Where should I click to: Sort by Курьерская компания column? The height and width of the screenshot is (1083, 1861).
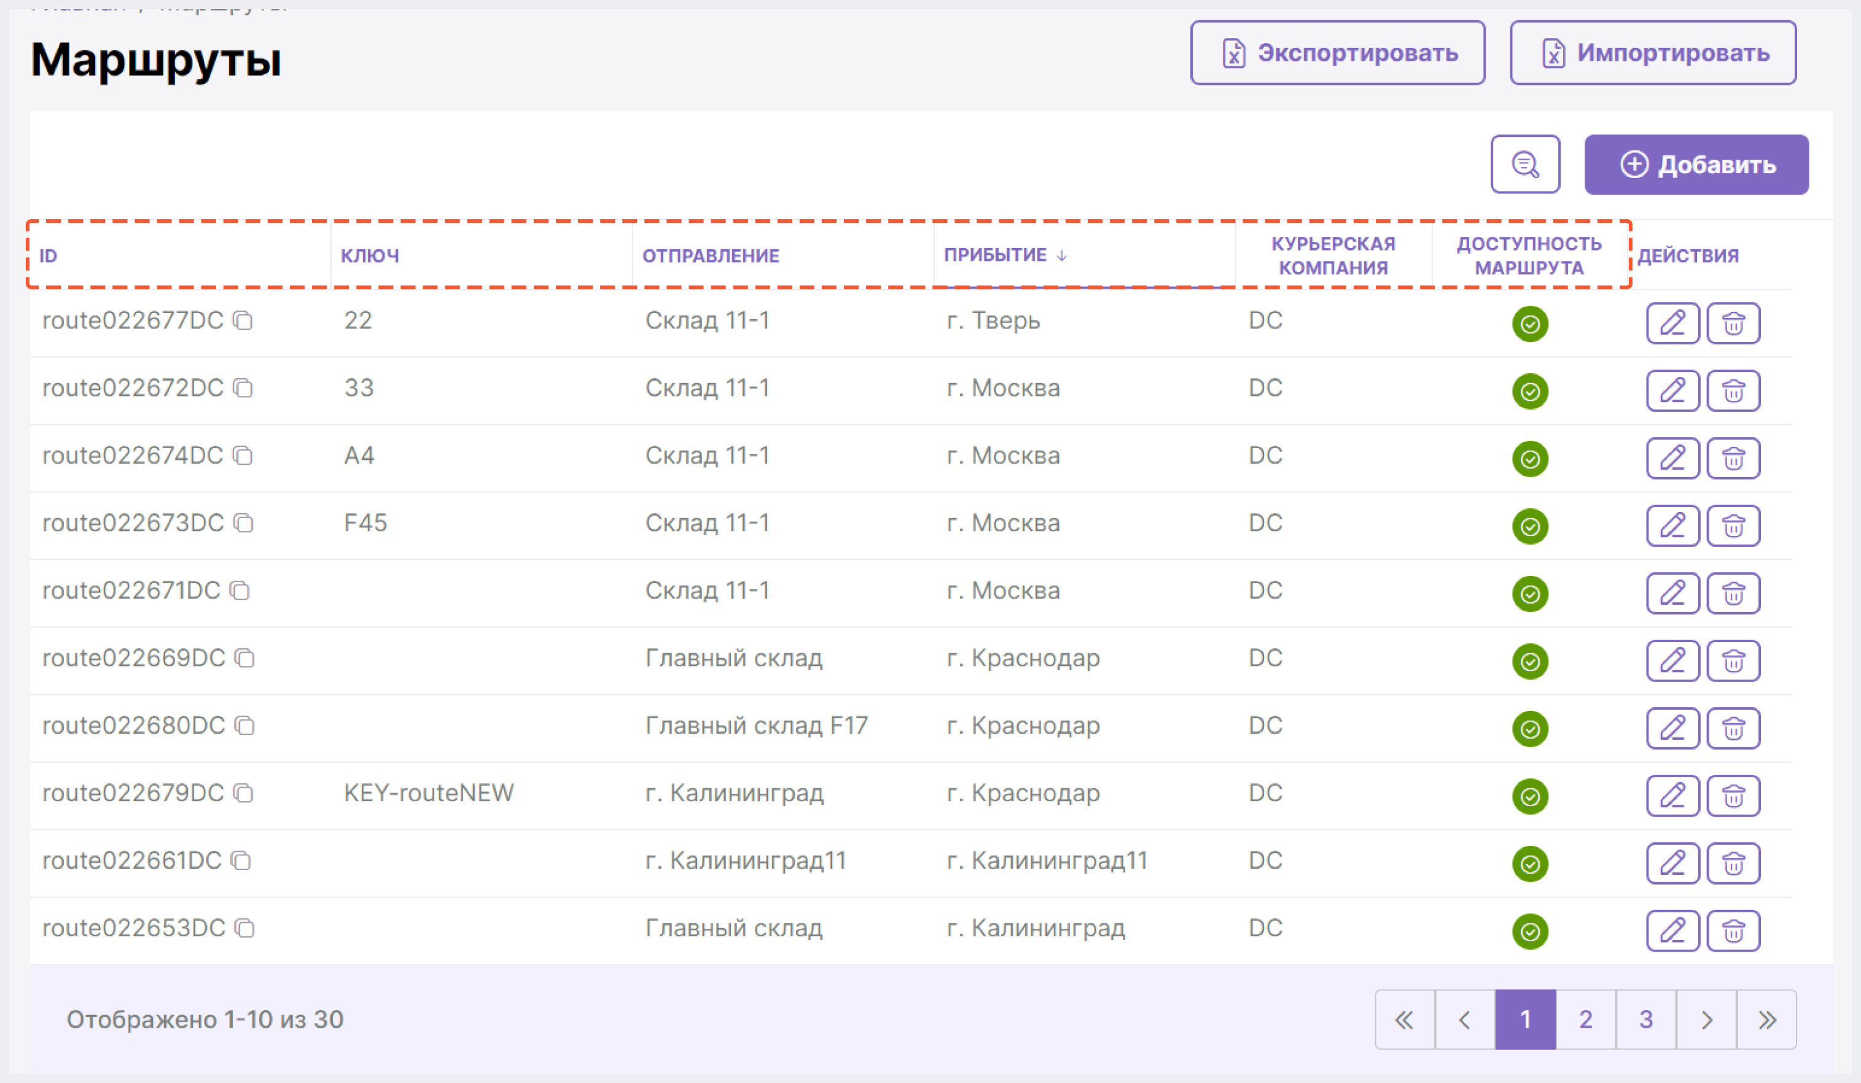(1333, 255)
